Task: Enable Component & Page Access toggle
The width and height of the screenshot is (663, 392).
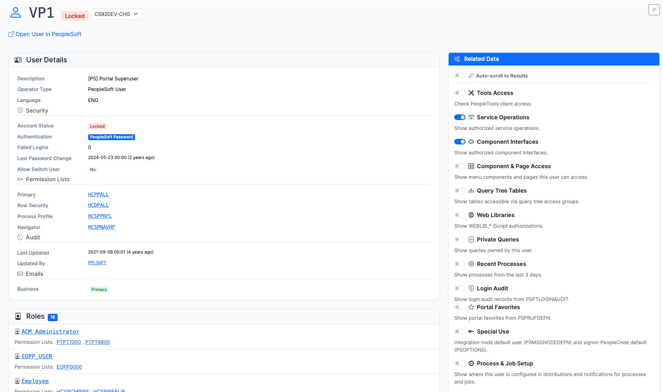Action: point(460,166)
